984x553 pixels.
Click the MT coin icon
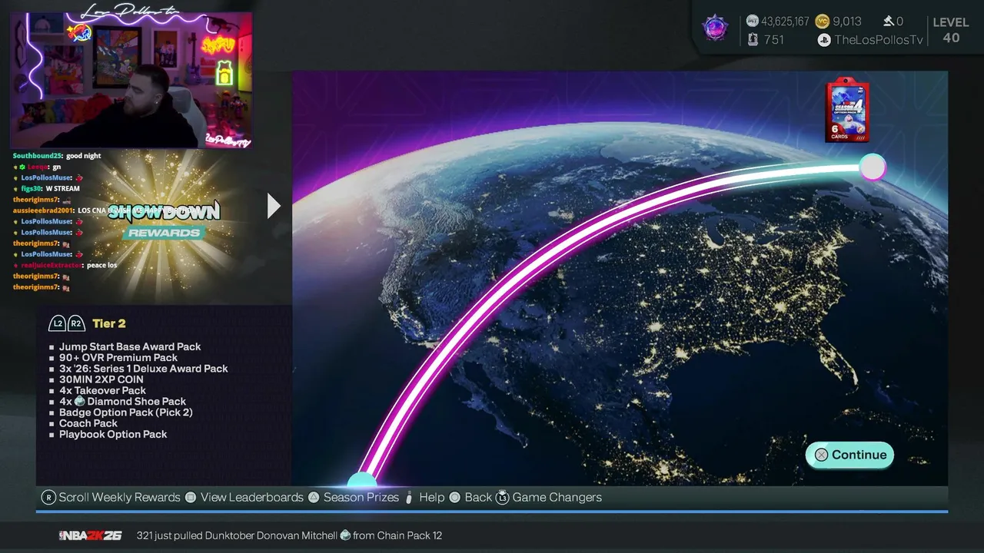(753, 22)
